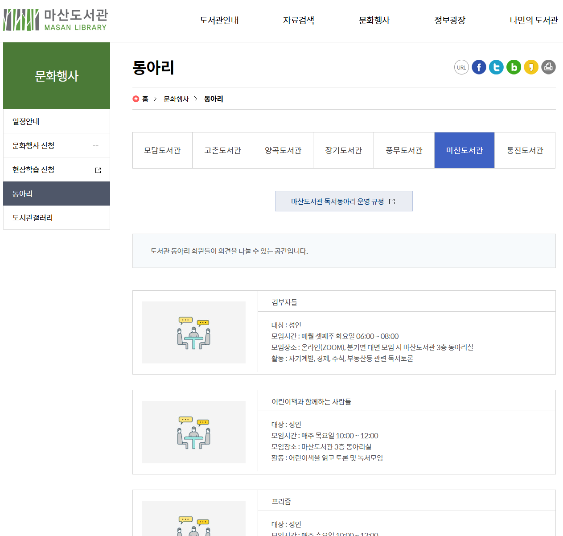This screenshot has width=563, height=536.
Task: Go to 현장학습 신청 in sidebar
Action: (57, 169)
